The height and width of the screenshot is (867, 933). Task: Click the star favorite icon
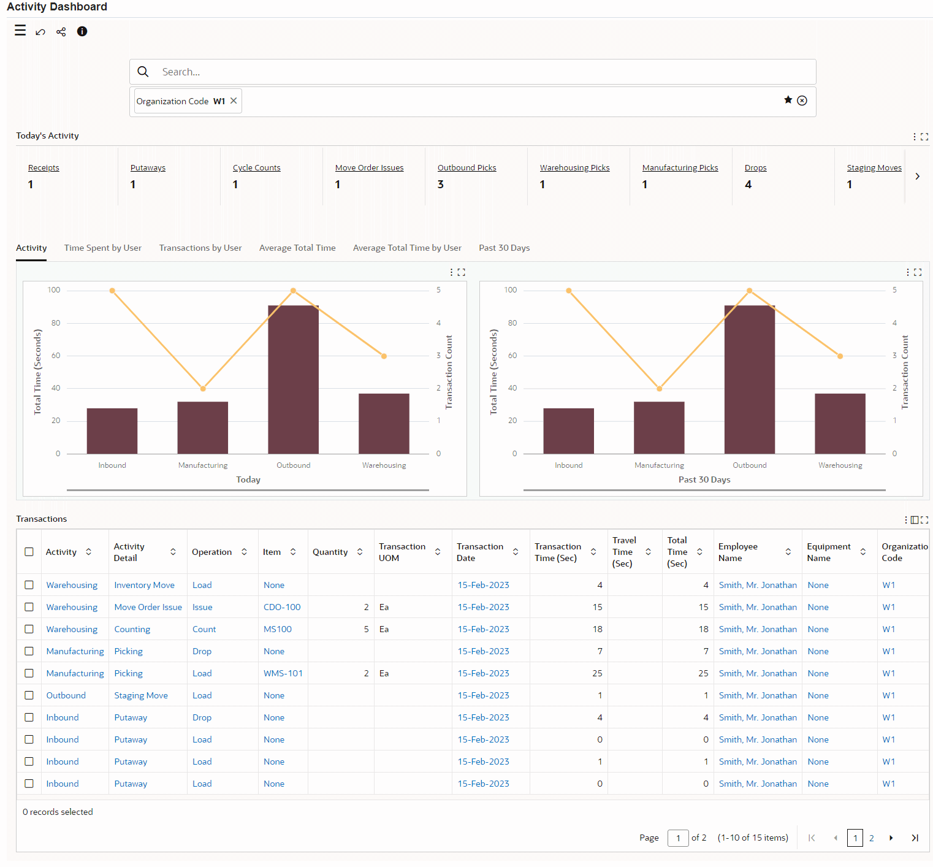(x=788, y=100)
